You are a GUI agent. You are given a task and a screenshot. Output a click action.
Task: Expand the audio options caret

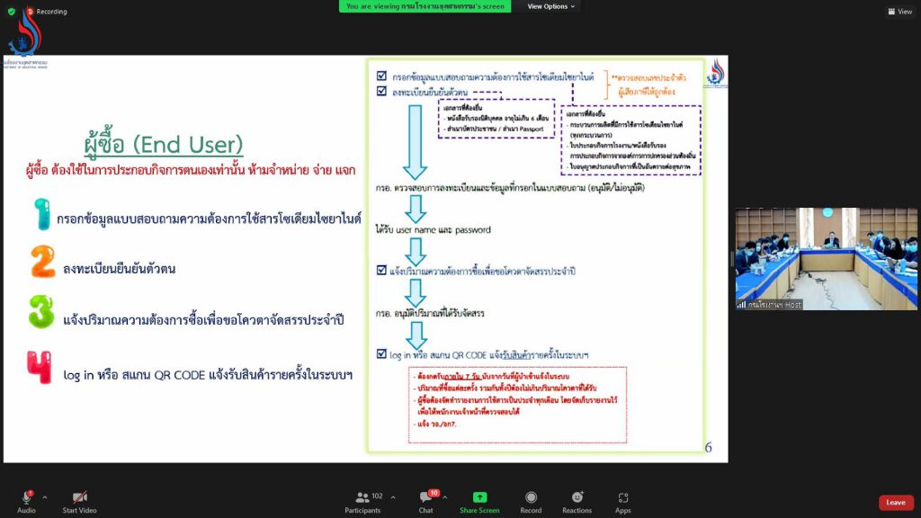(x=45, y=496)
